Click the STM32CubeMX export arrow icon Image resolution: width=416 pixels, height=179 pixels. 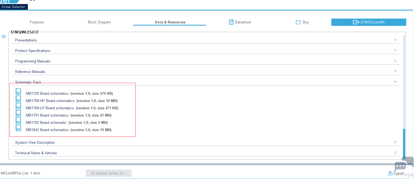356,22
